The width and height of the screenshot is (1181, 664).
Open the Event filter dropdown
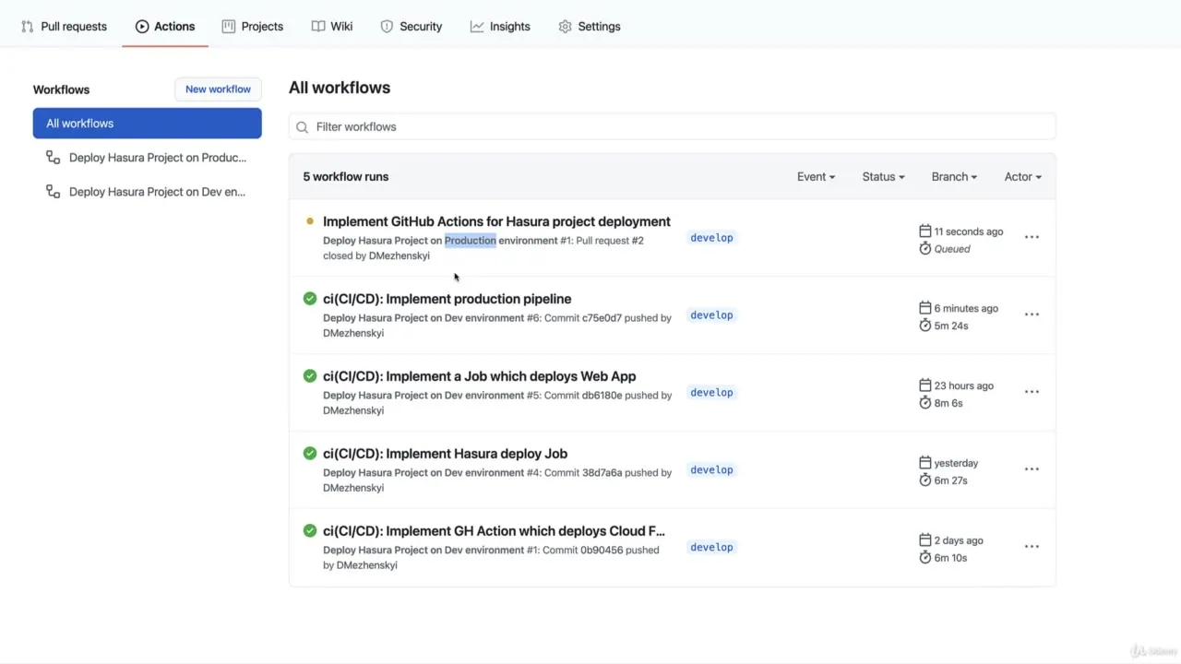coord(816,176)
